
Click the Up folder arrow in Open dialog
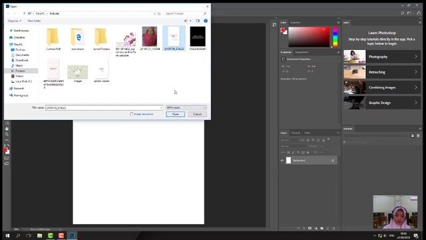[24, 13]
